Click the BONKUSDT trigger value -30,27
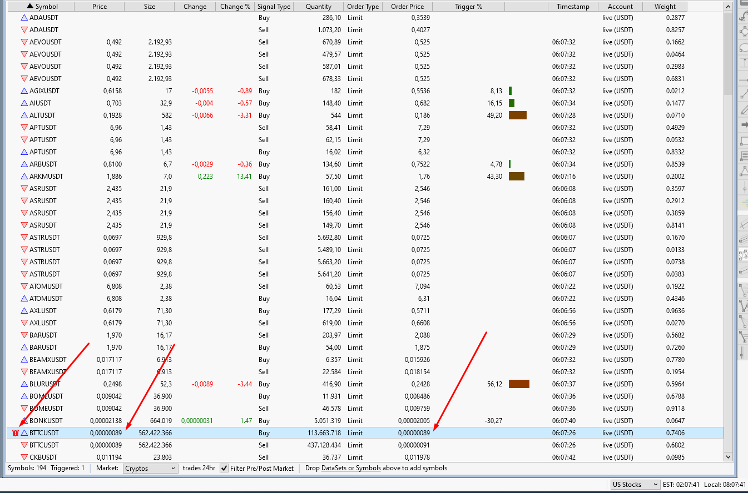Viewport: 748px width, 493px height. (492, 421)
